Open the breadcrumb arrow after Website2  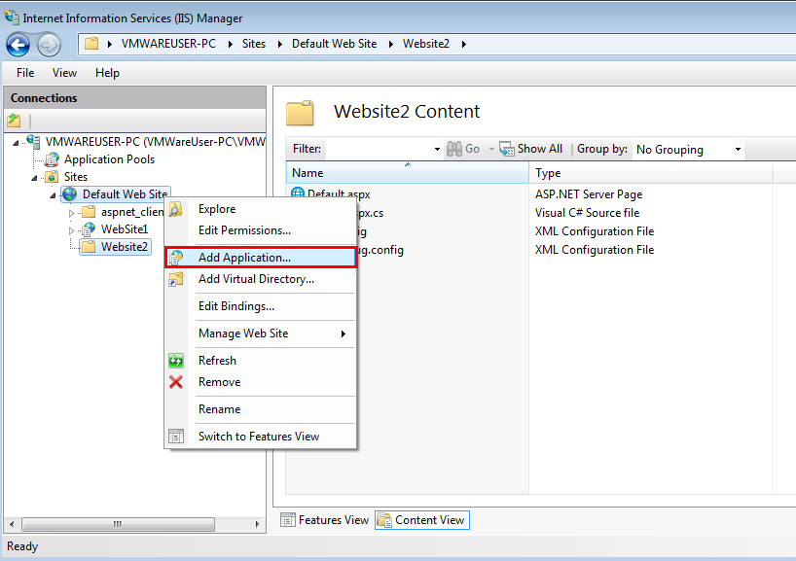coord(464,44)
